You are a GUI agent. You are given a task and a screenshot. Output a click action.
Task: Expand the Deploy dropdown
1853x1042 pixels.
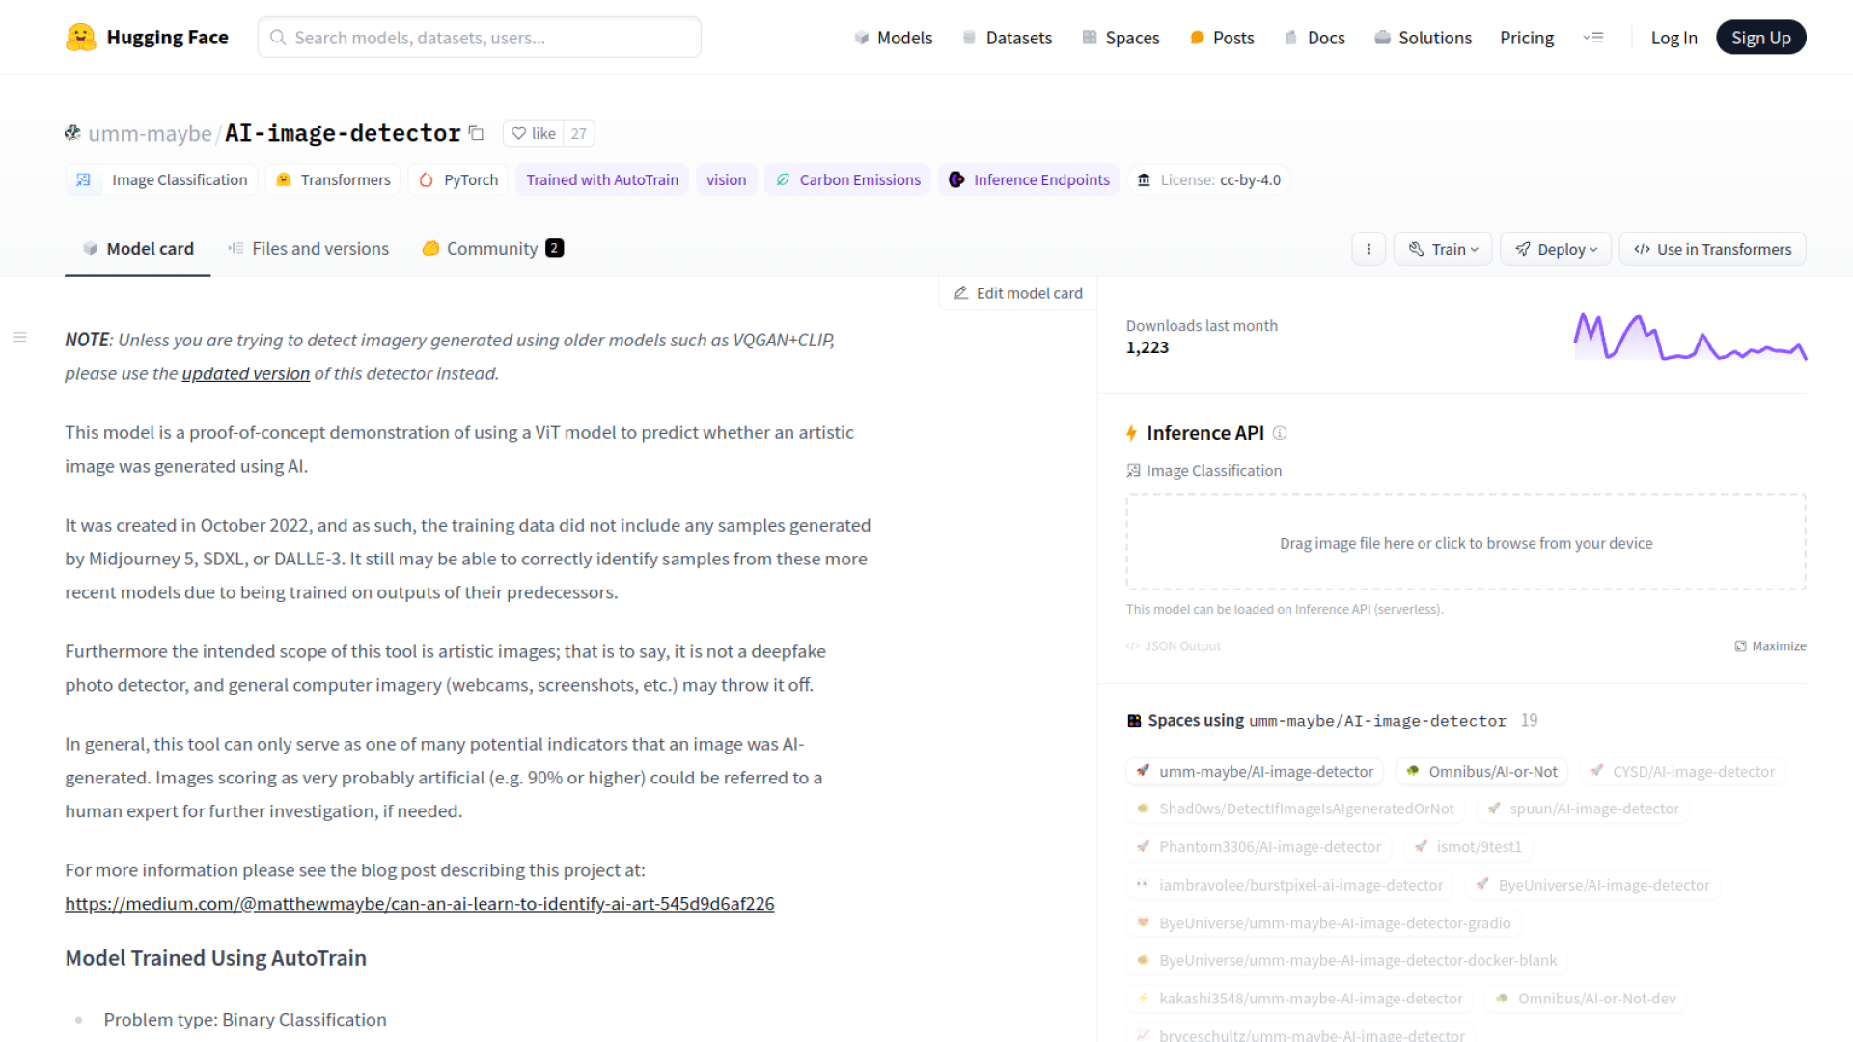click(1556, 249)
